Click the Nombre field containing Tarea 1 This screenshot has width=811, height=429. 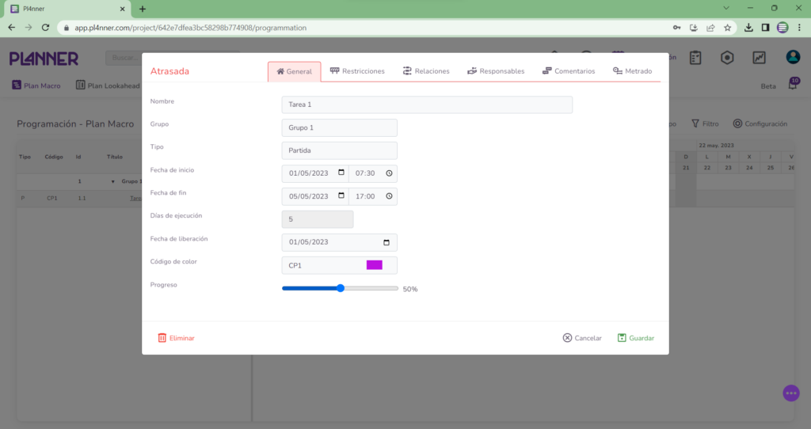pyautogui.click(x=426, y=104)
